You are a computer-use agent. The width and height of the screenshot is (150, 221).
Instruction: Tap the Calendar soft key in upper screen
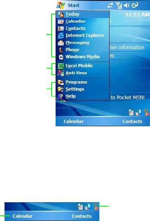click(x=74, y=121)
